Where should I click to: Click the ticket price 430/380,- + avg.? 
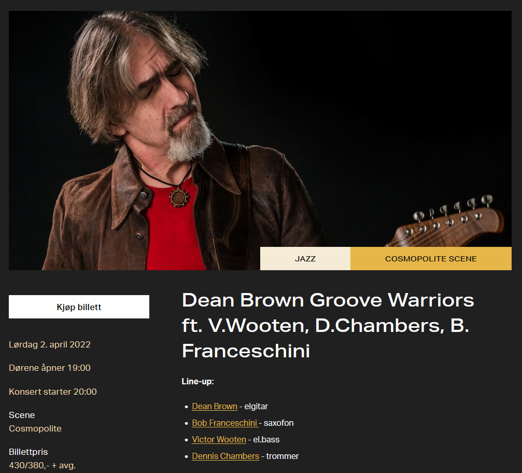[43, 465]
